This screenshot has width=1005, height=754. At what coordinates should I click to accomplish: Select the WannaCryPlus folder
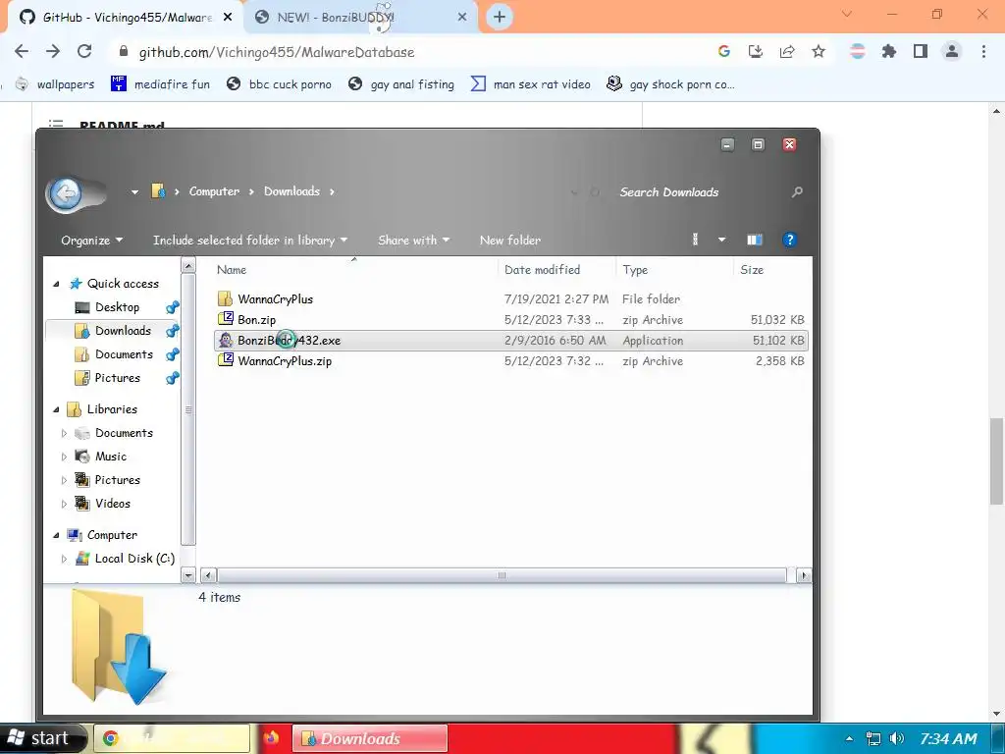click(x=510, y=298)
